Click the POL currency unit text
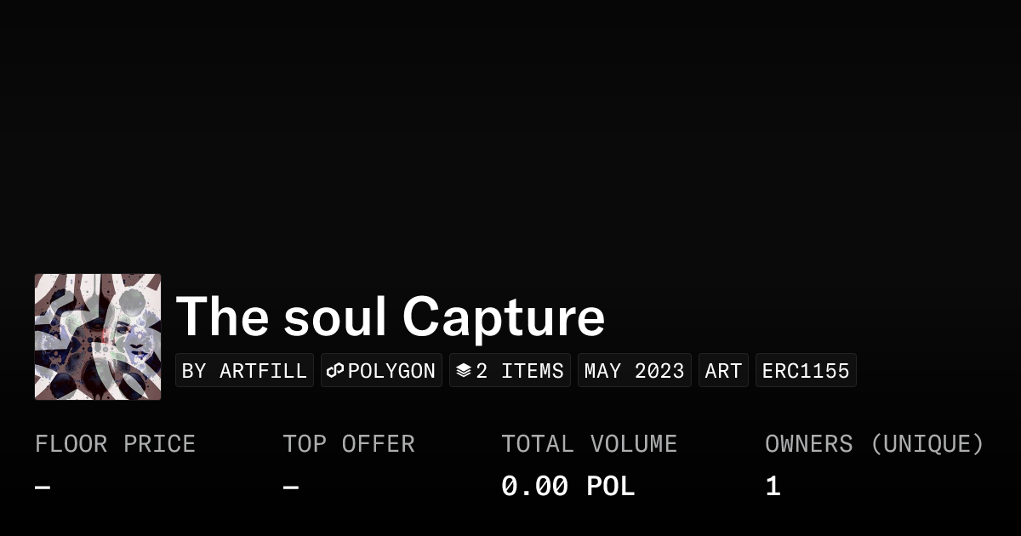This screenshot has height=536, width=1021. (x=611, y=487)
